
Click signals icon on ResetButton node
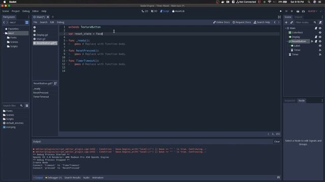tap(312, 41)
